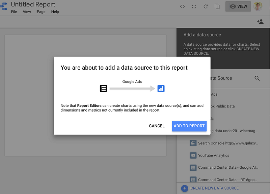Click the blue report chart icon in dialog
Image resolution: width=270 pixels, height=194 pixels.
(161, 89)
